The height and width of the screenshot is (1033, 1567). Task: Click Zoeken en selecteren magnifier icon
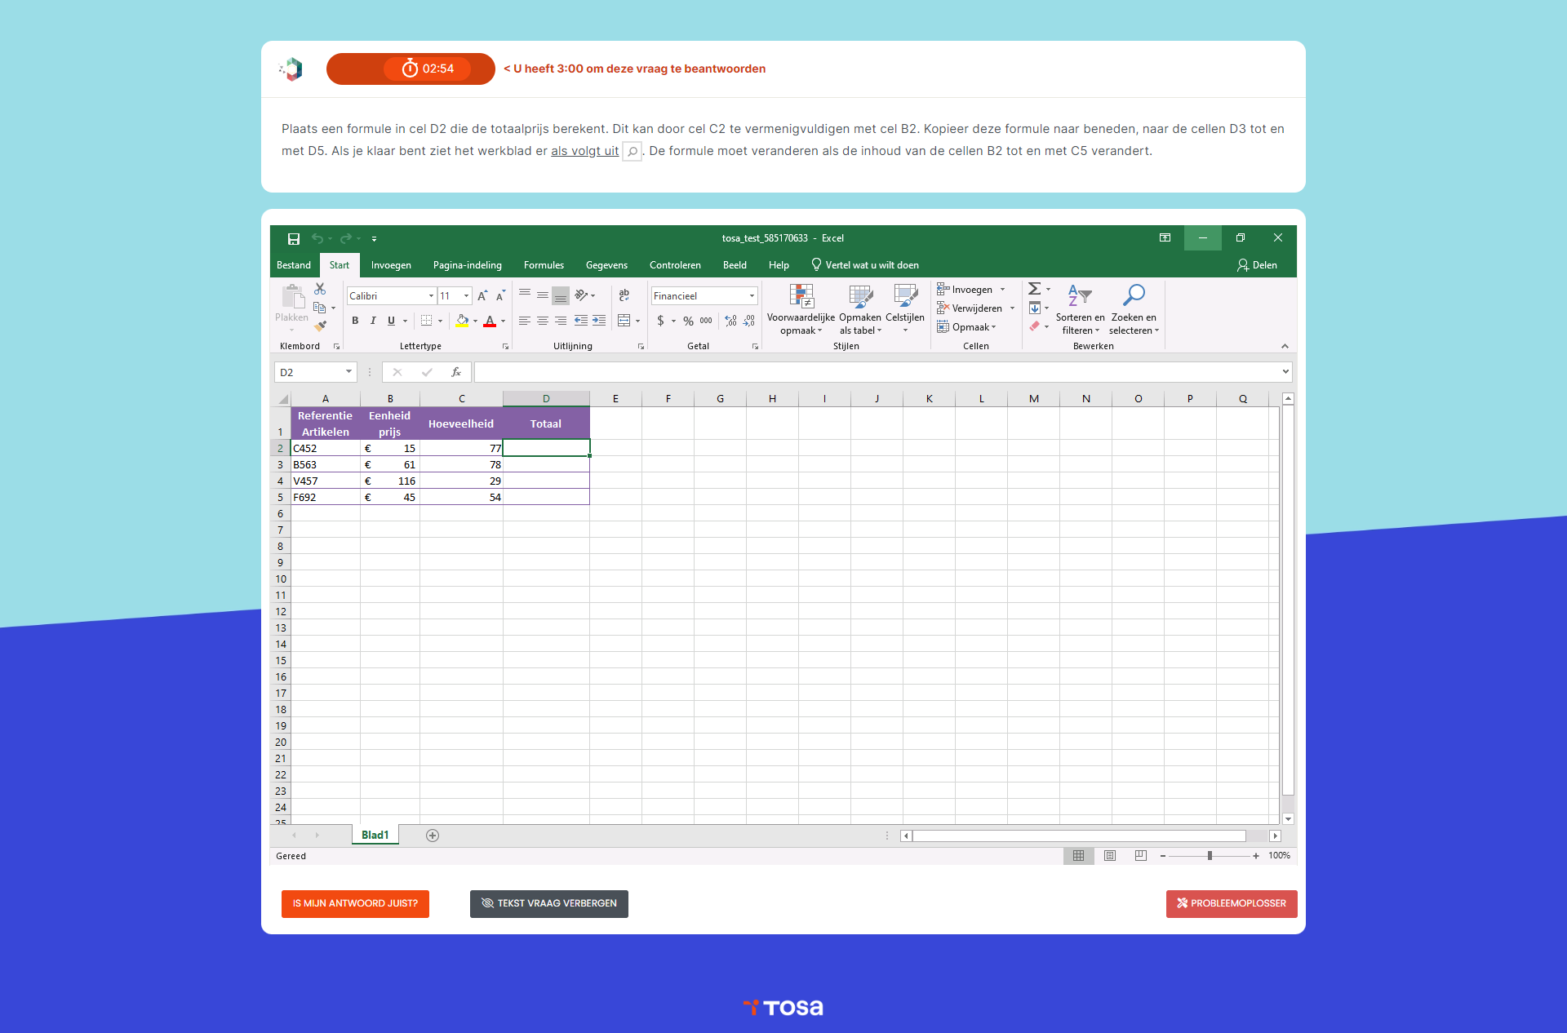point(1134,295)
